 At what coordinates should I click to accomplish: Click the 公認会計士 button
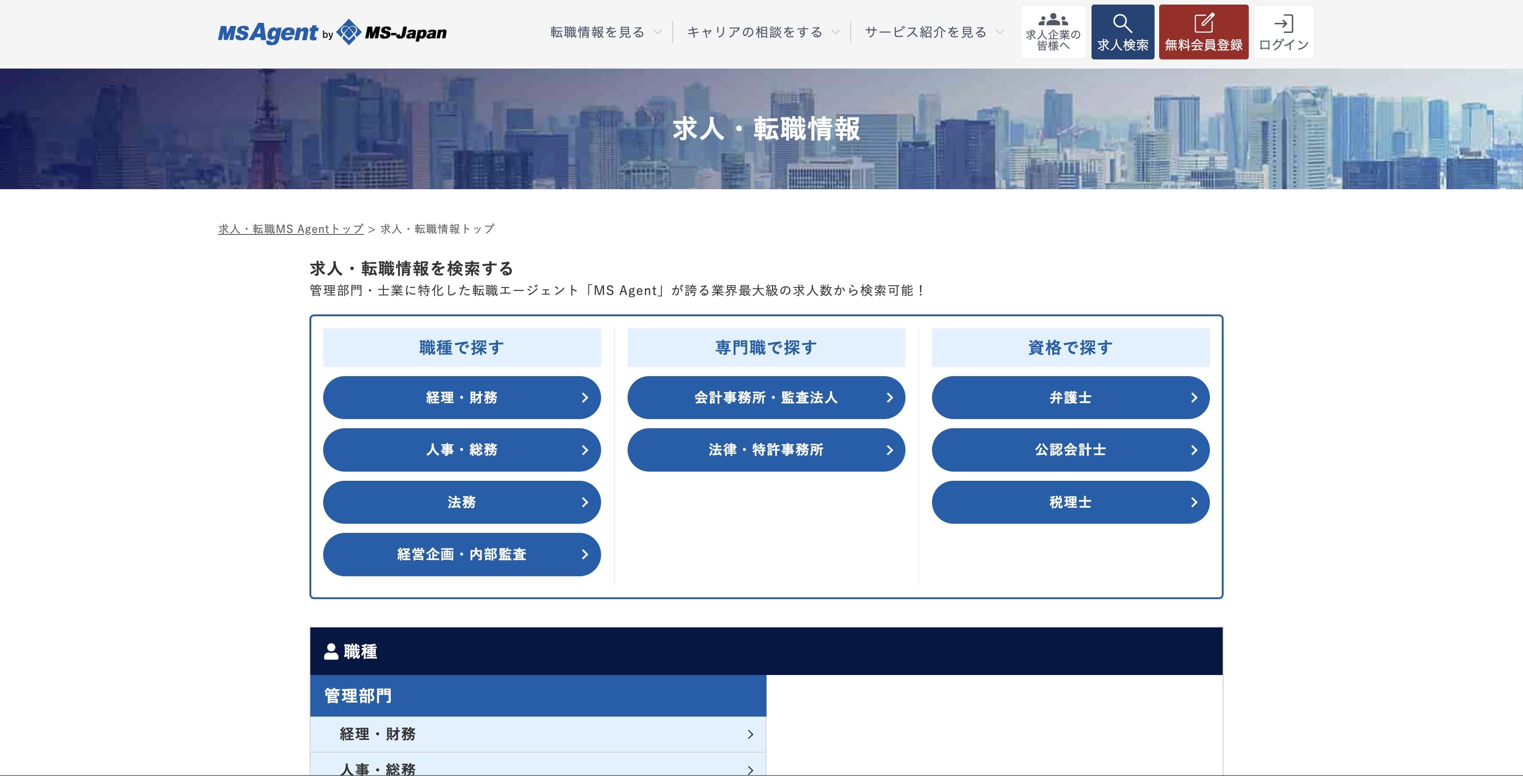pyautogui.click(x=1070, y=450)
